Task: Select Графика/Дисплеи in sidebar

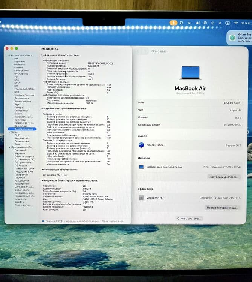Action: [x=24, y=95]
